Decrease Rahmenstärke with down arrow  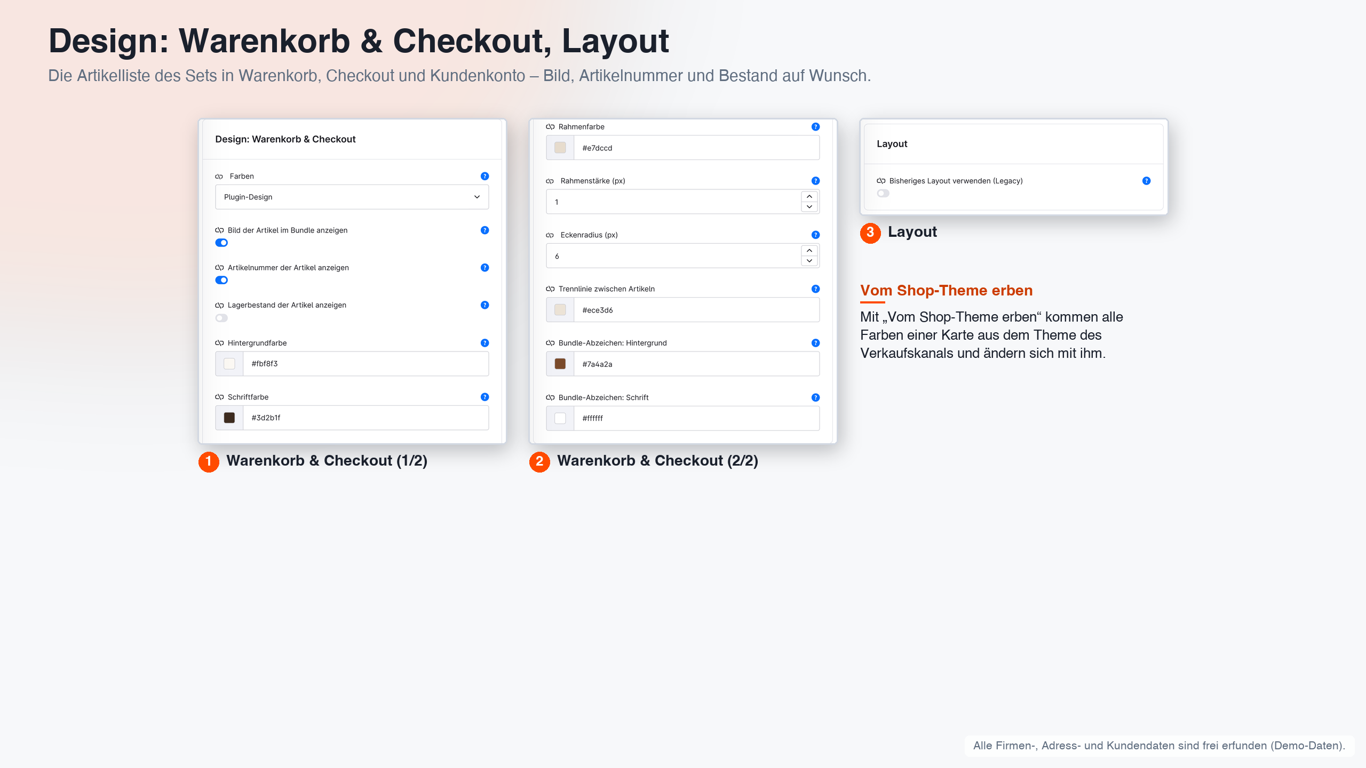(x=809, y=207)
